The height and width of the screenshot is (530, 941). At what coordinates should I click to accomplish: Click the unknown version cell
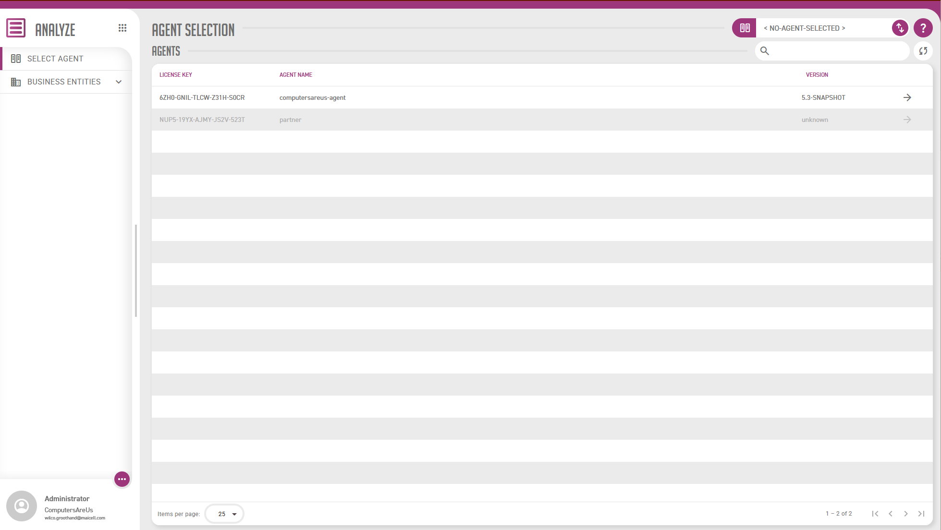click(x=815, y=120)
